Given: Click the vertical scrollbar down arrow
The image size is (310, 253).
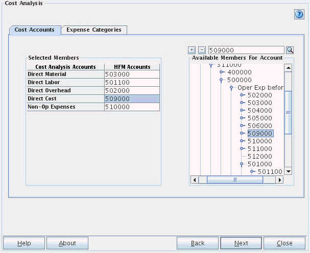Looking at the screenshot, I should pyautogui.click(x=288, y=171).
